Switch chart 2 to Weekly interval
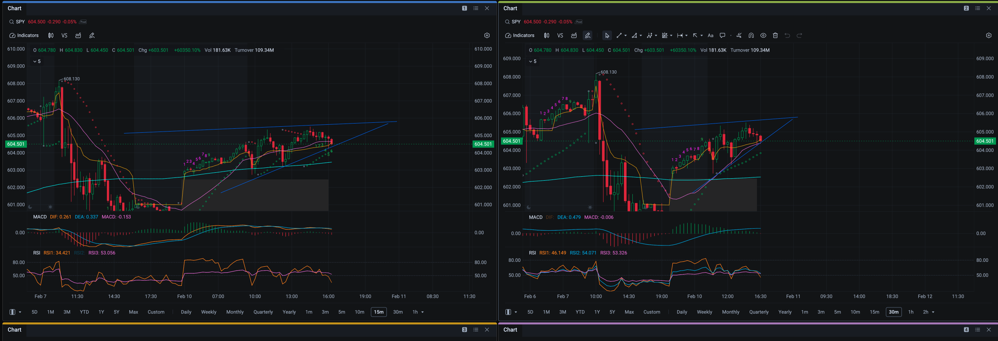998x341 pixels. pyautogui.click(x=704, y=312)
